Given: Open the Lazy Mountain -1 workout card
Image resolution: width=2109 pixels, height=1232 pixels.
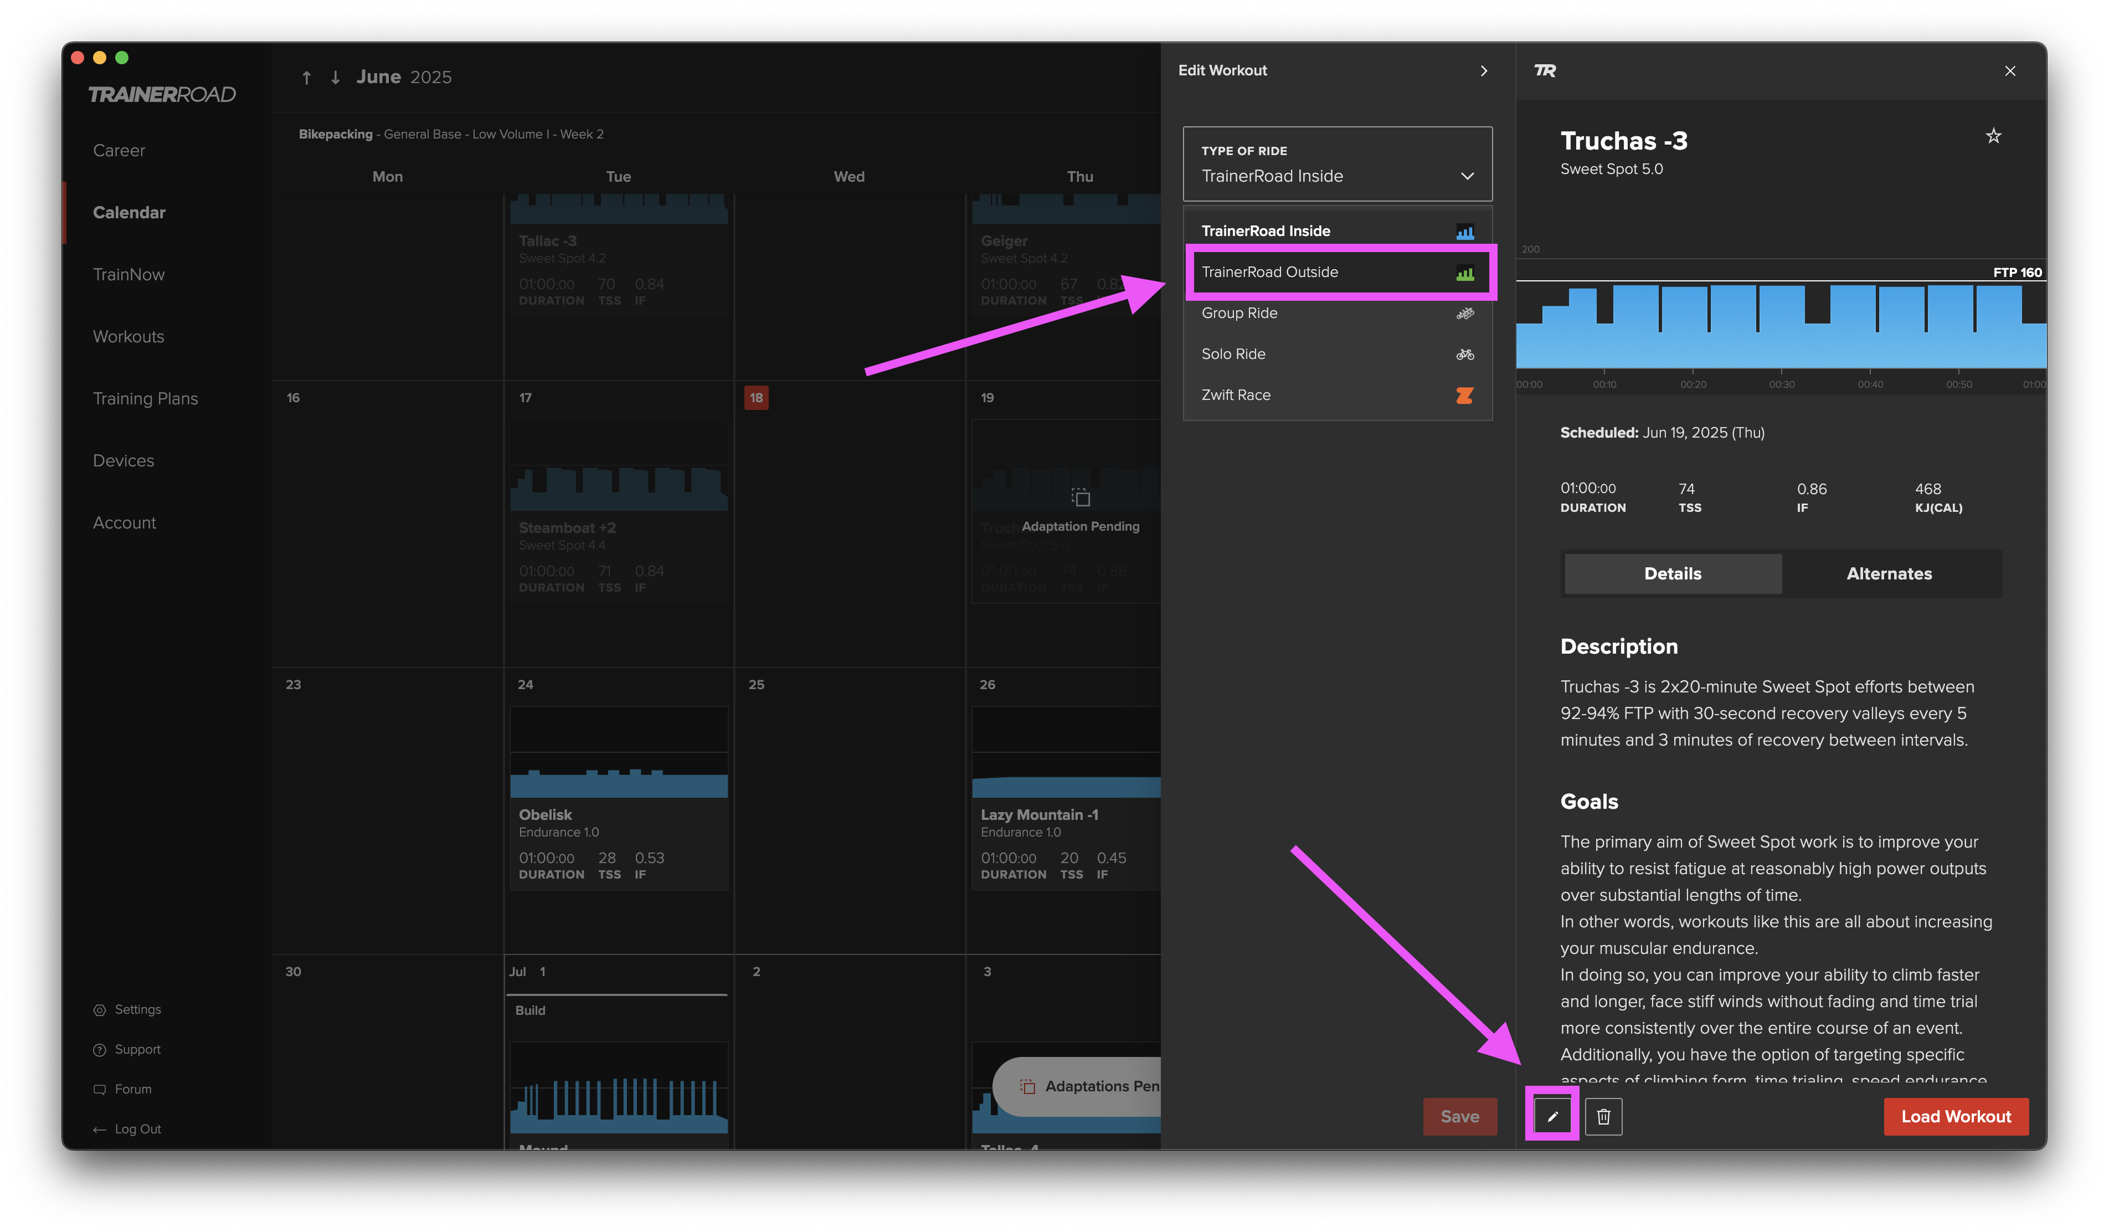Looking at the screenshot, I should click(1066, 798).
